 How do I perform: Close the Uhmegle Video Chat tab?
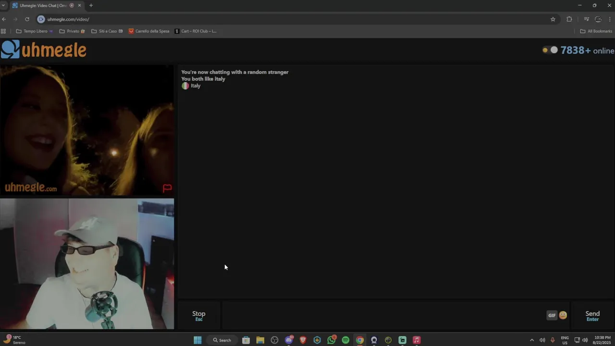79,5
